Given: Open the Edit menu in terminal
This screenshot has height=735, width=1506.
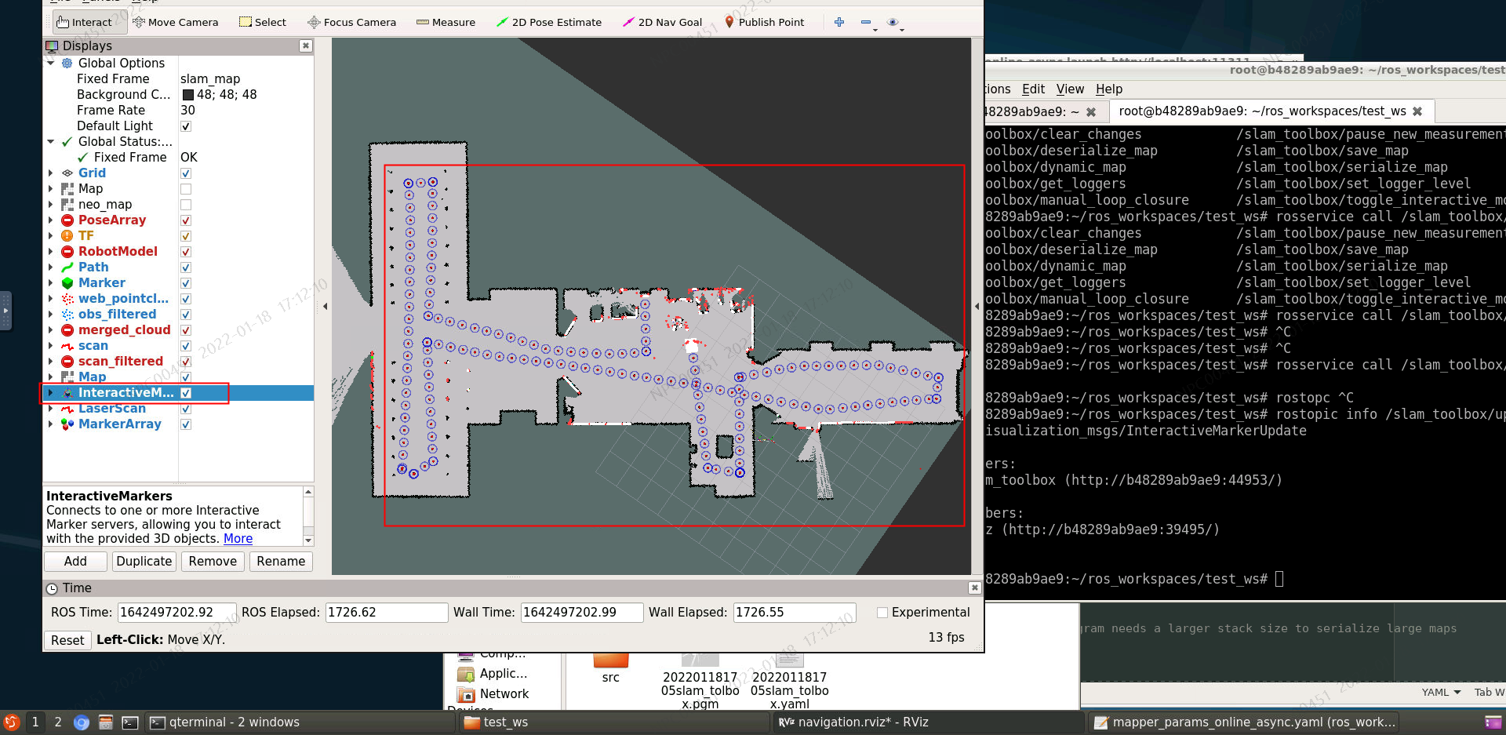Looking at the screenshot, I should tap(1033, 89).
